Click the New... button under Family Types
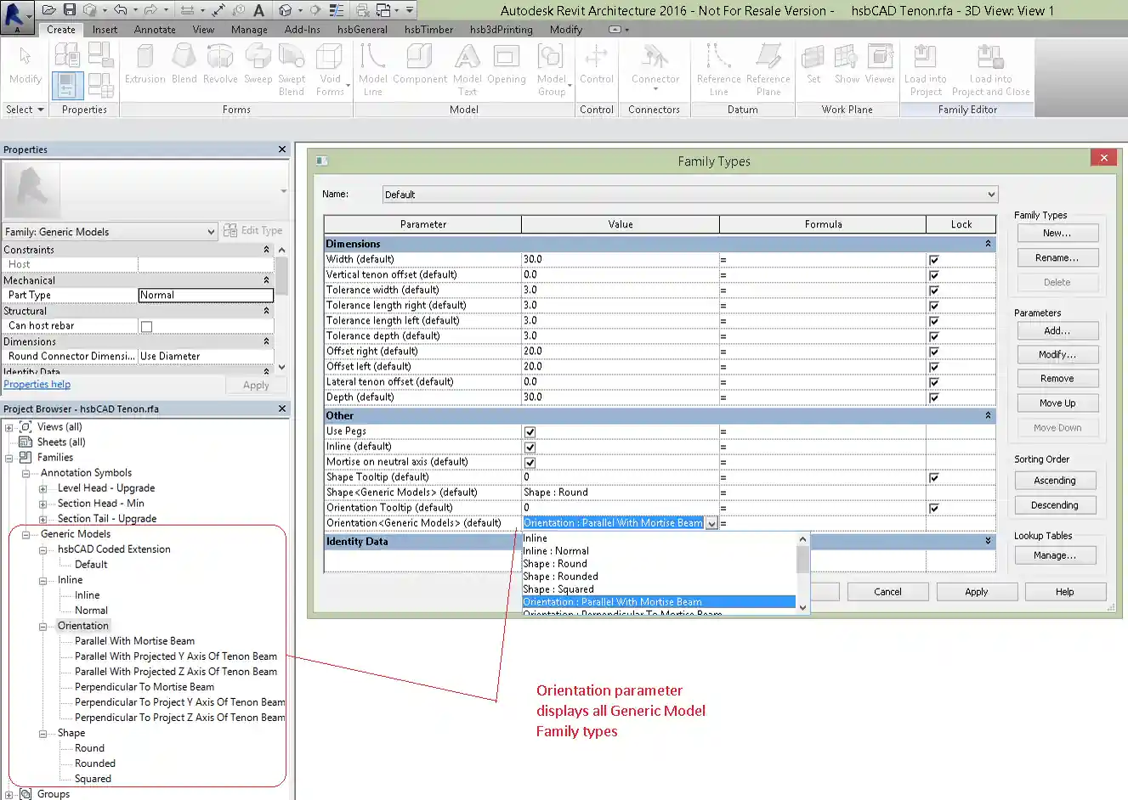 [x=1057, y=232]
